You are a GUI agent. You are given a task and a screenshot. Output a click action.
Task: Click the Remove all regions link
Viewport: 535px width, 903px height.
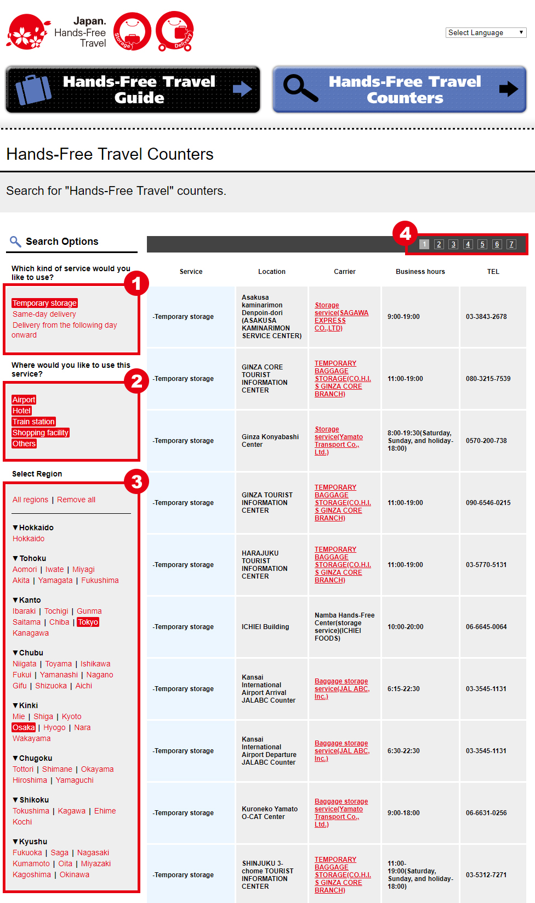point(76,500)
